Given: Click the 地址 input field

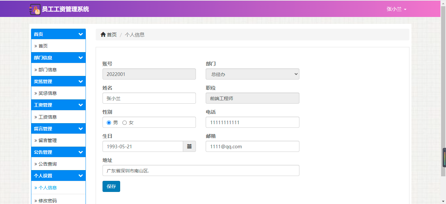Looking at the screenshot, I should pos(201,170).
